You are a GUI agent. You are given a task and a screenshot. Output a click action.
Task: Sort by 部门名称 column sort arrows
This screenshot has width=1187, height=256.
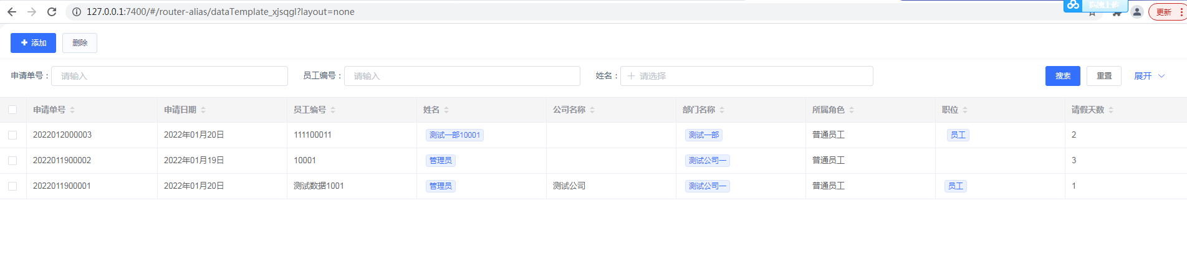[722, 110]
